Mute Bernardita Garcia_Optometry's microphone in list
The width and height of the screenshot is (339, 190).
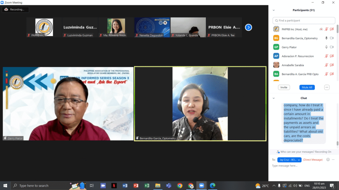[326, 38]
